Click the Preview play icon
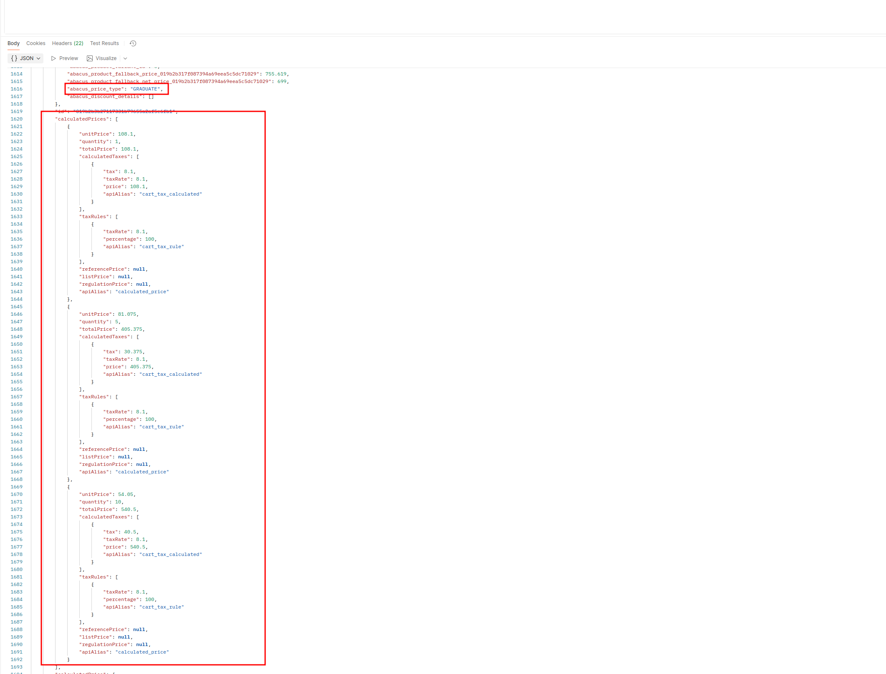This screenshot has height=674, width=886. click(53, 58)
